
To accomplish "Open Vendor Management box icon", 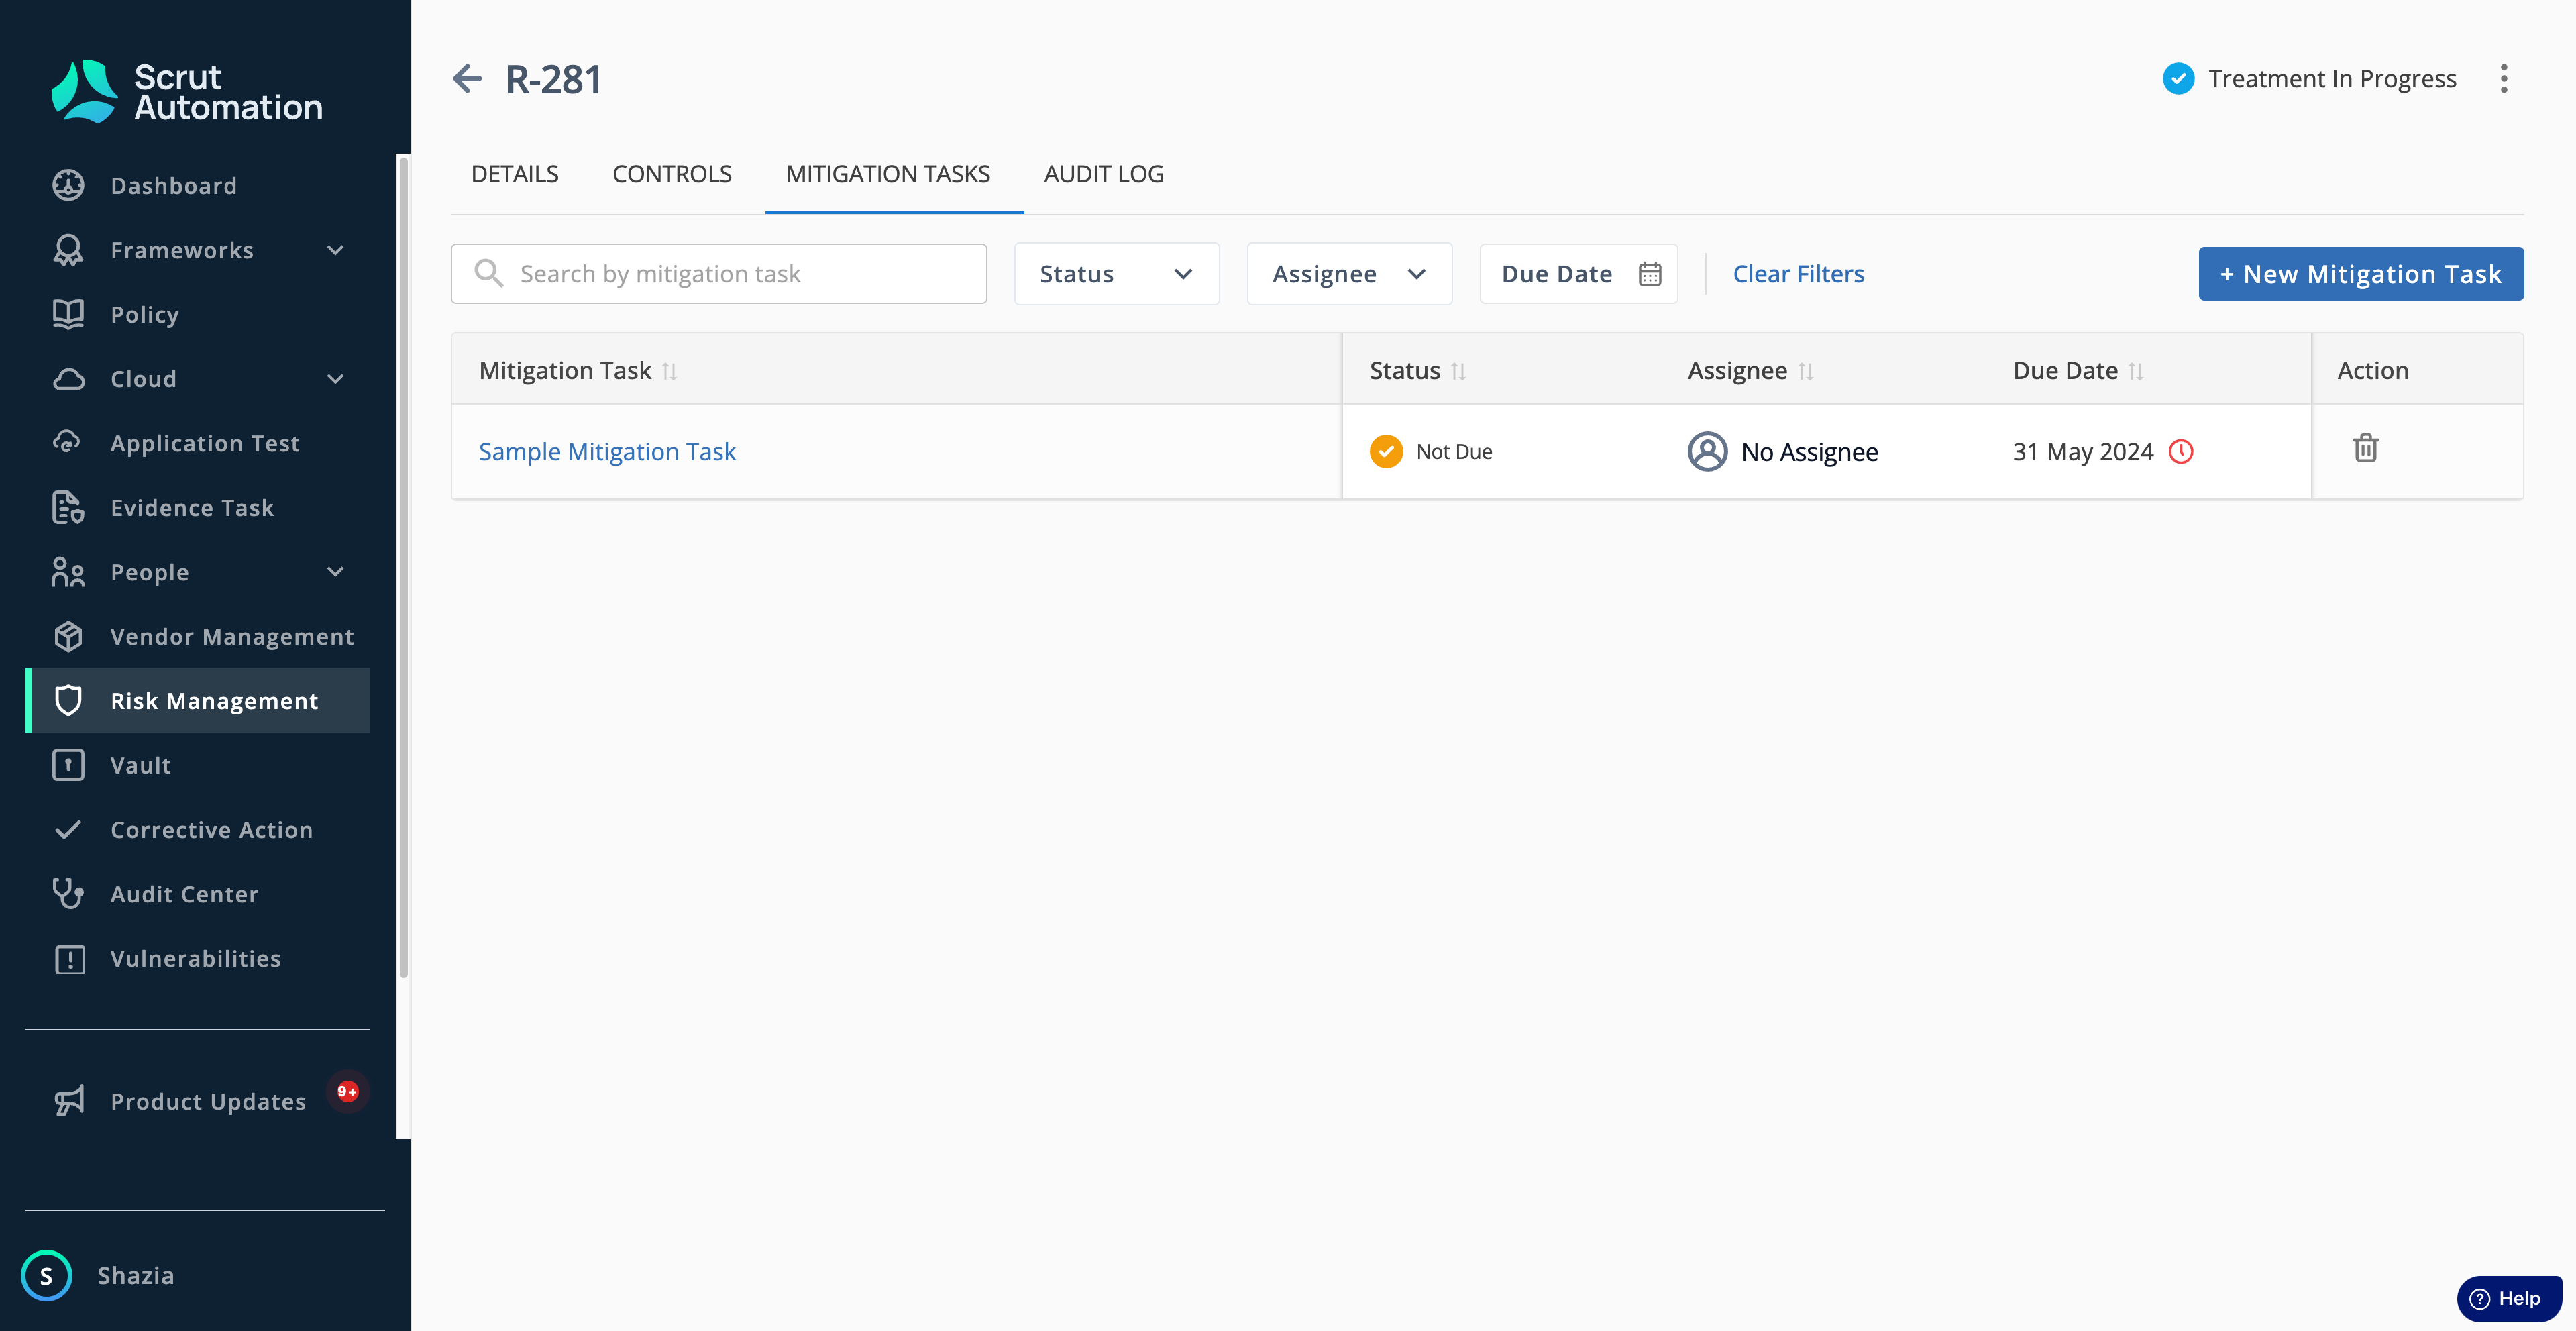I will coord(68,636).
